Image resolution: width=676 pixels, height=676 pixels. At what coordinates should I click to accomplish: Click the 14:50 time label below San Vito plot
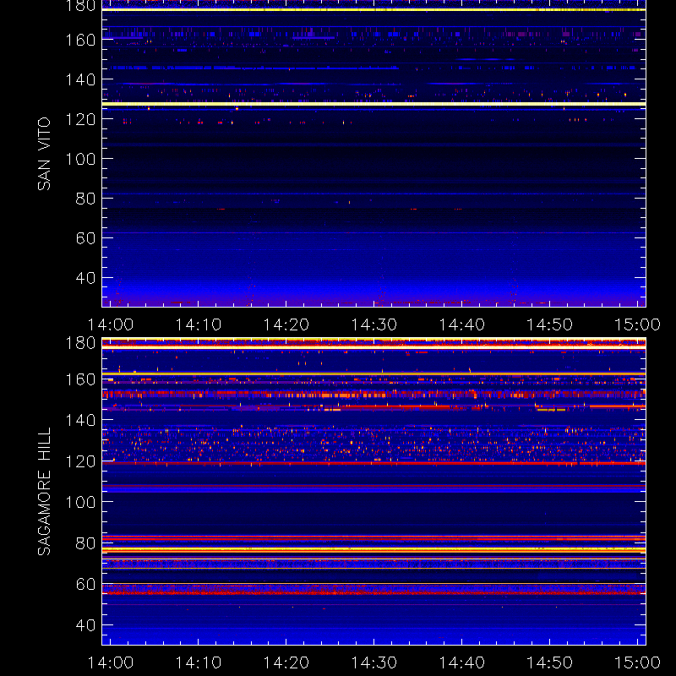point(550,324)
